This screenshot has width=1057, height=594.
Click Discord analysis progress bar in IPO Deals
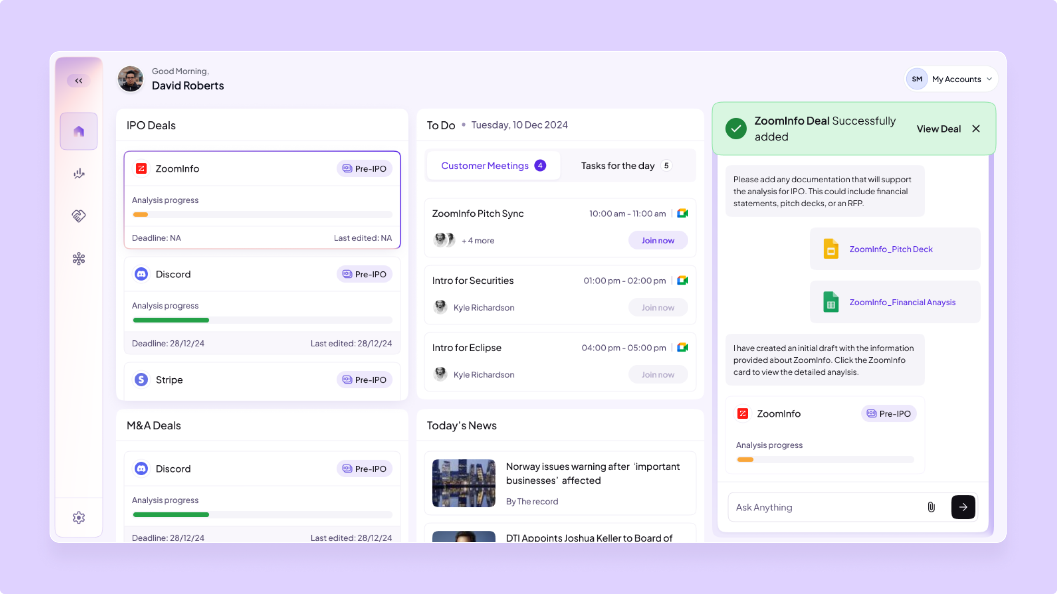(262, 320)
